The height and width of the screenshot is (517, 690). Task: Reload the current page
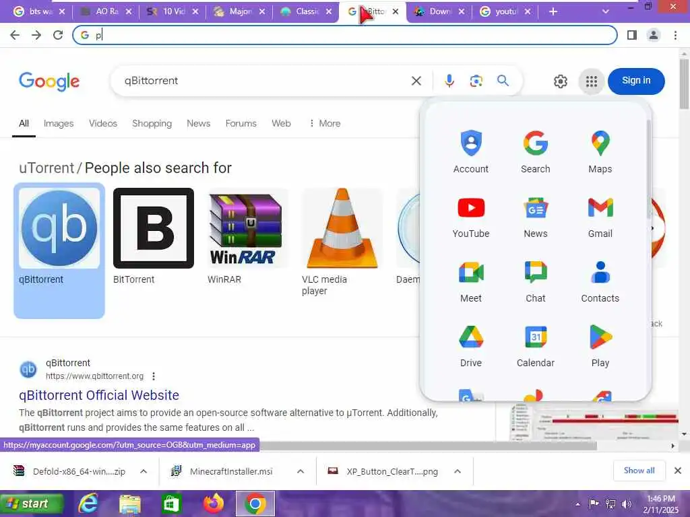click(58, 35)
